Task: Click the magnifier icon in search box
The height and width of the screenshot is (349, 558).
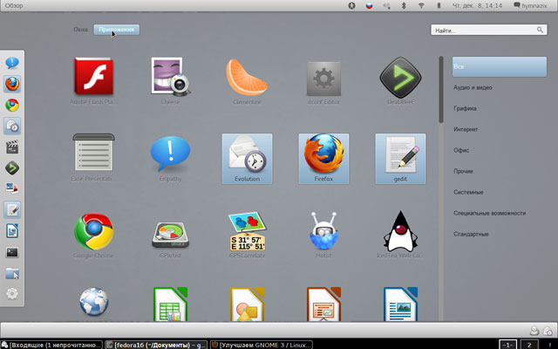Action: [x=540, y=30]
